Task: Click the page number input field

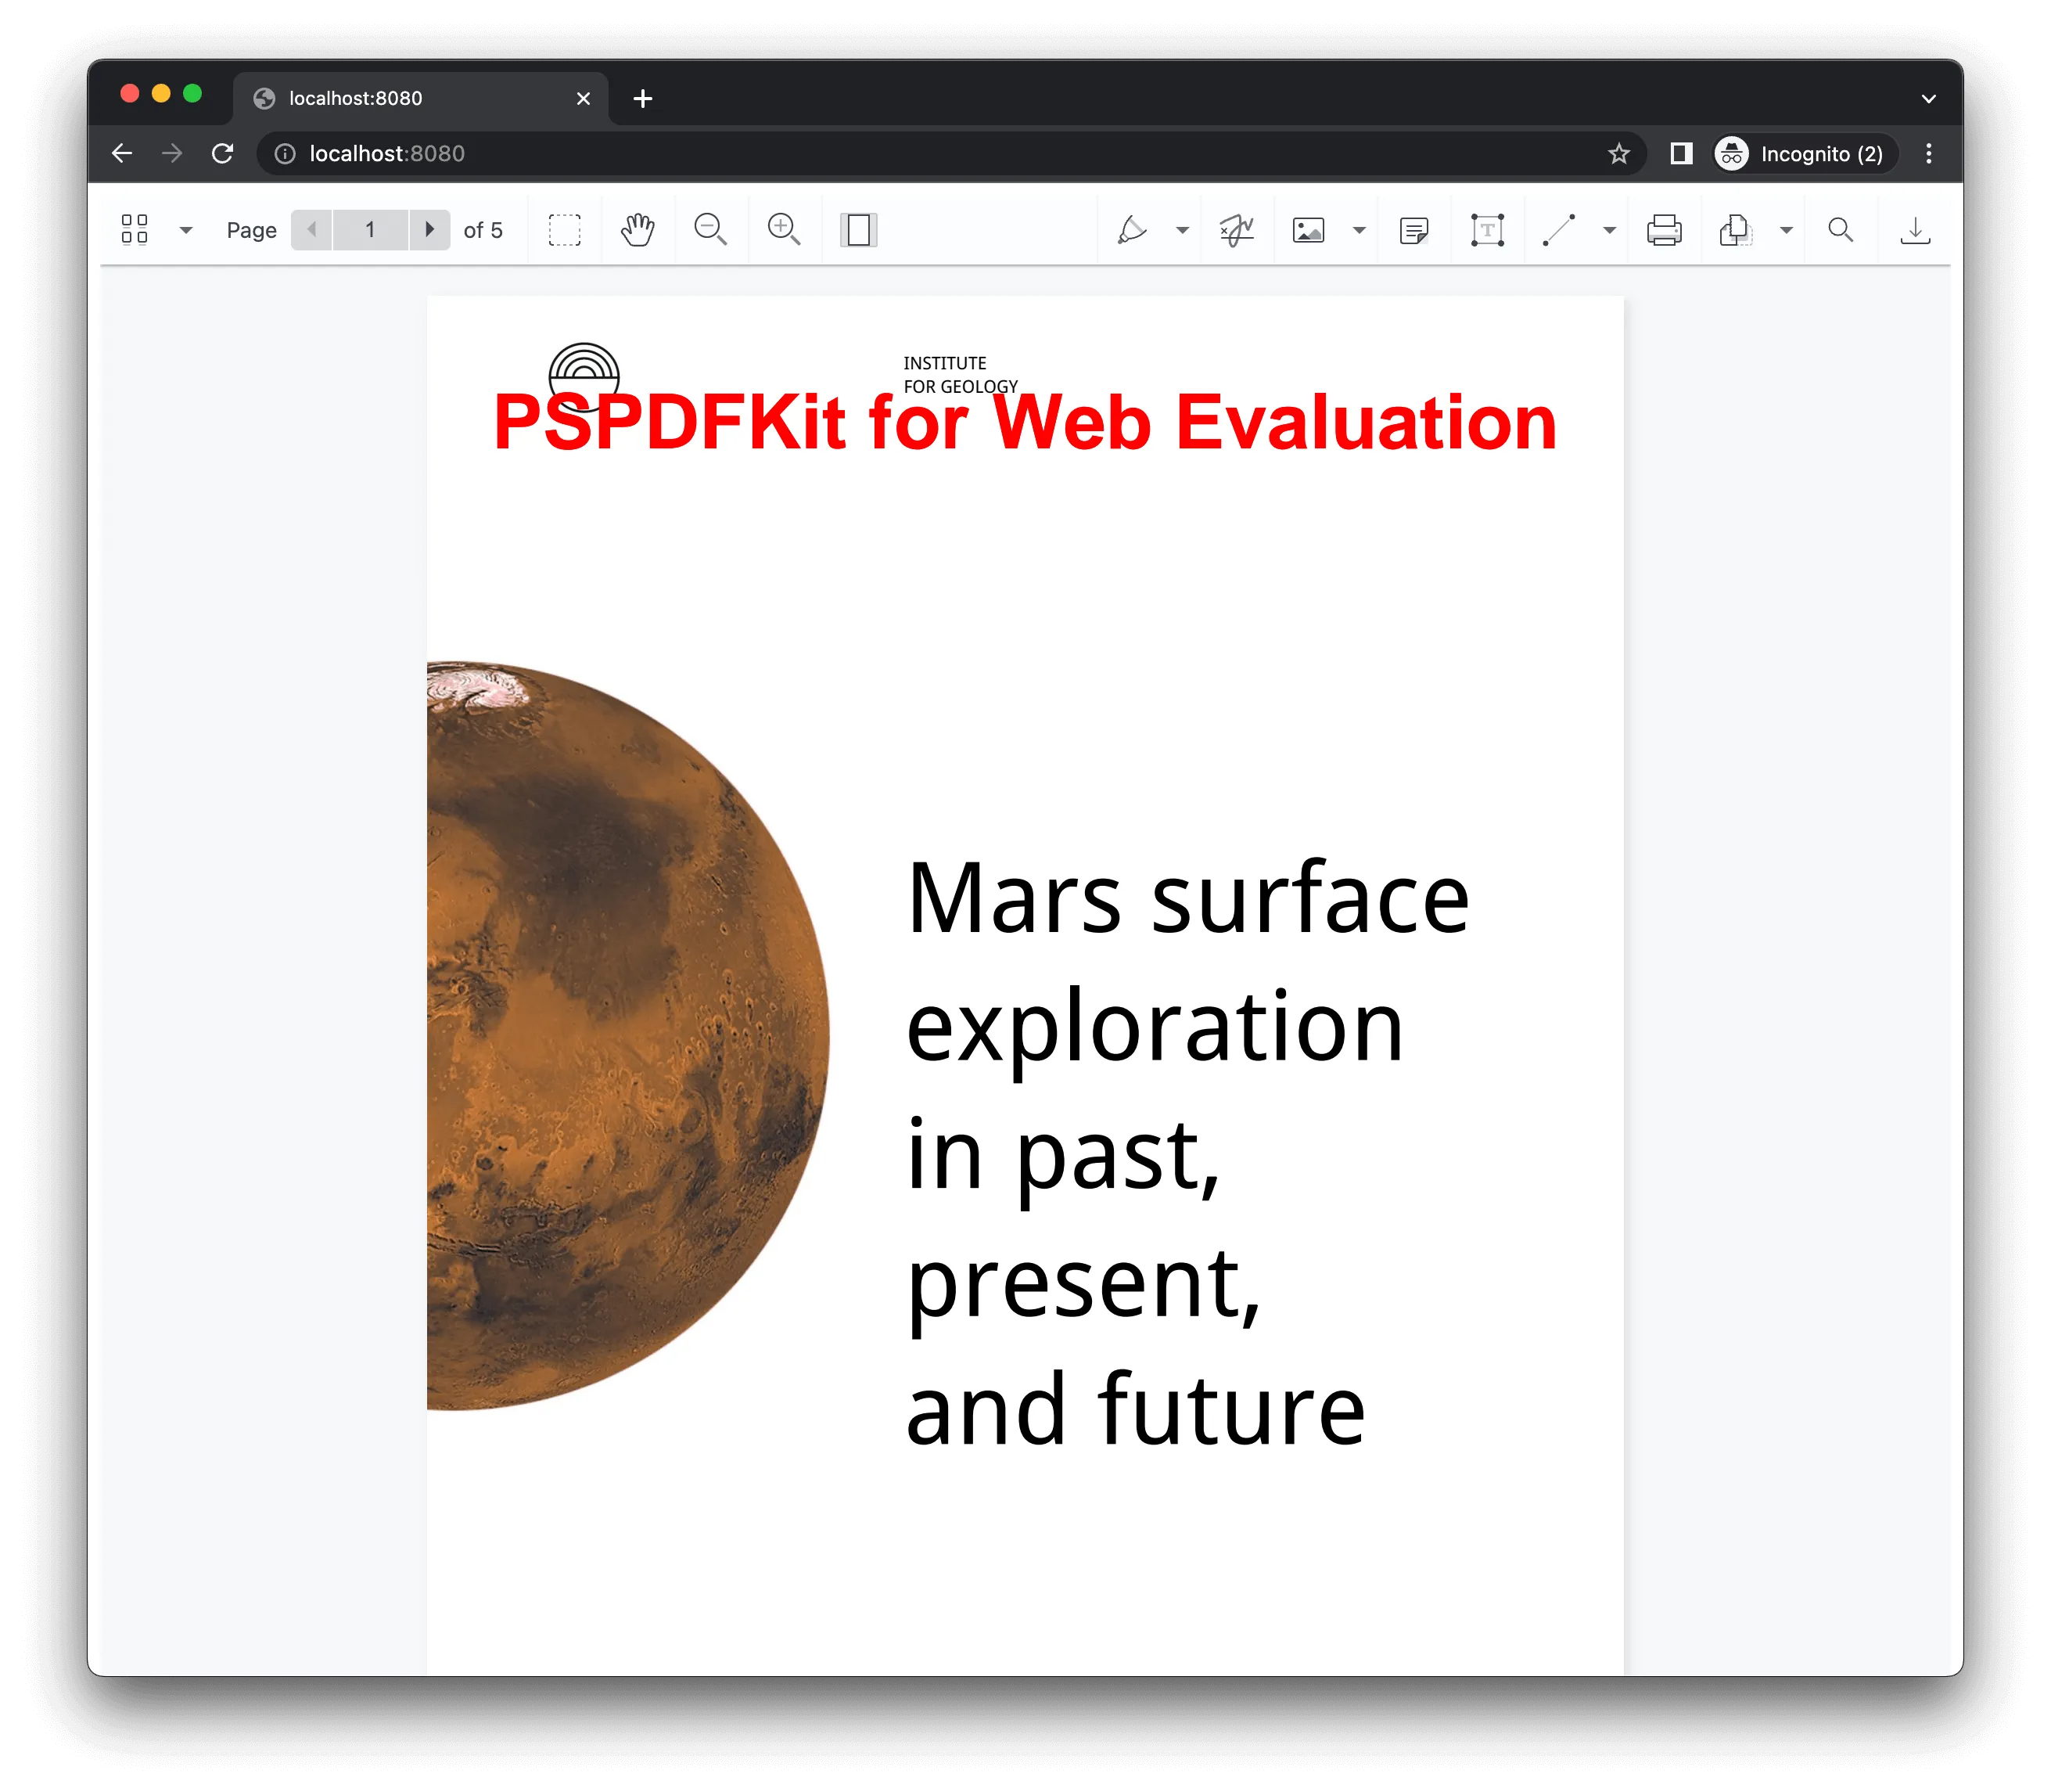Action: [x=370, y=230]
